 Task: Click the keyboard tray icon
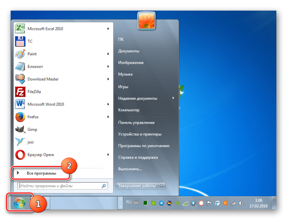click(x=136, y=202)
